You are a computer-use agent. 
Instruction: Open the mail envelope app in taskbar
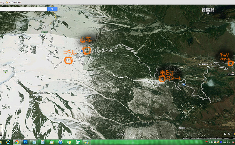click(x=52, y=142)
